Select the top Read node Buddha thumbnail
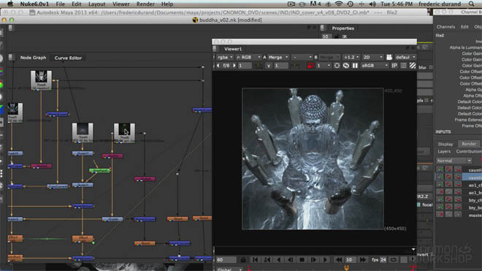Image resolution: width=482 pixels, height=271 pixels. click(41, 80)
